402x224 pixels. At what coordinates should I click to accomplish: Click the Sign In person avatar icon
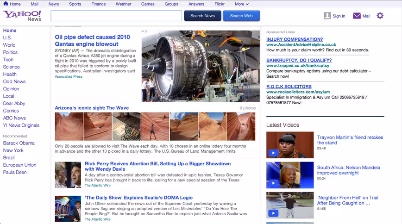327,16
